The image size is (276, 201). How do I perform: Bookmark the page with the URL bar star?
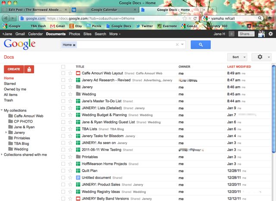pos(185,18)
